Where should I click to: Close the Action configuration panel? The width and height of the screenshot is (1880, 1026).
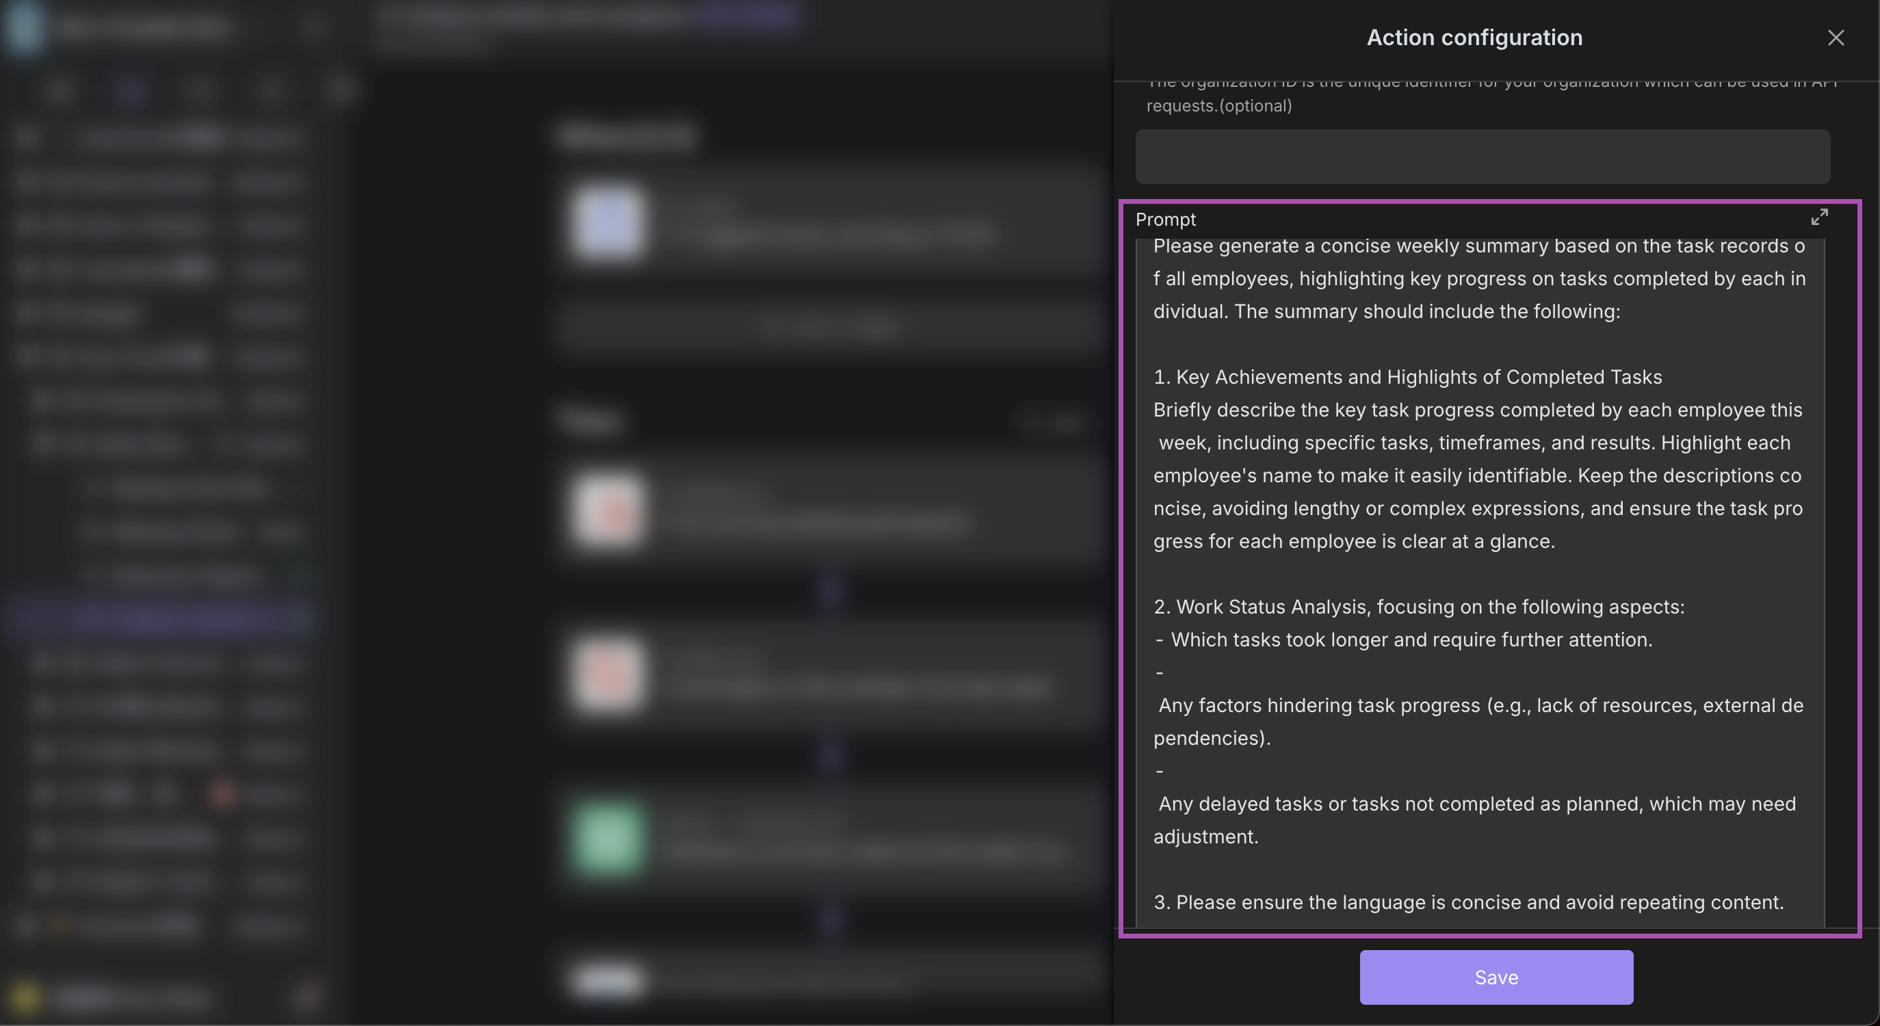[x=1836, y=38]
